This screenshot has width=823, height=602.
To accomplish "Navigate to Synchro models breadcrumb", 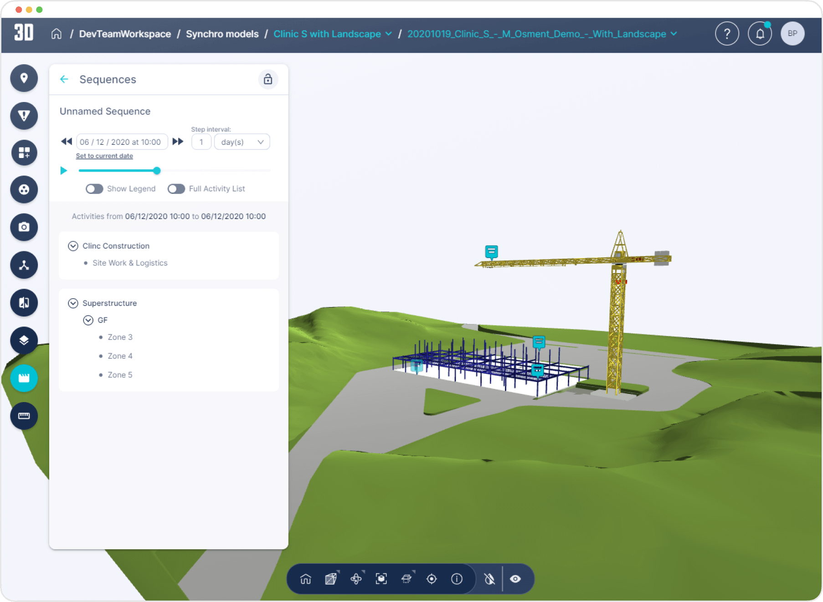I will [222, 34].
